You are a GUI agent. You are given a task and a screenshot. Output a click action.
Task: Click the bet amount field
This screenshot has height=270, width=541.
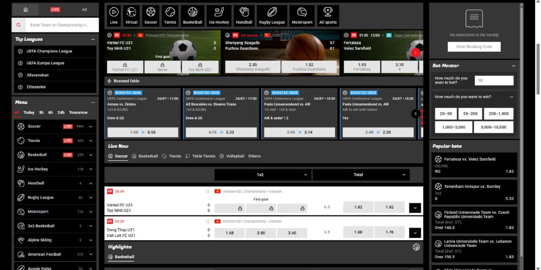494,80
